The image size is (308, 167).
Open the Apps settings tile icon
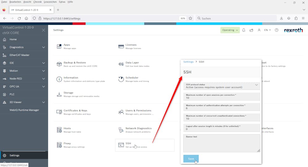pyautogui.click(x=59, y=46)
